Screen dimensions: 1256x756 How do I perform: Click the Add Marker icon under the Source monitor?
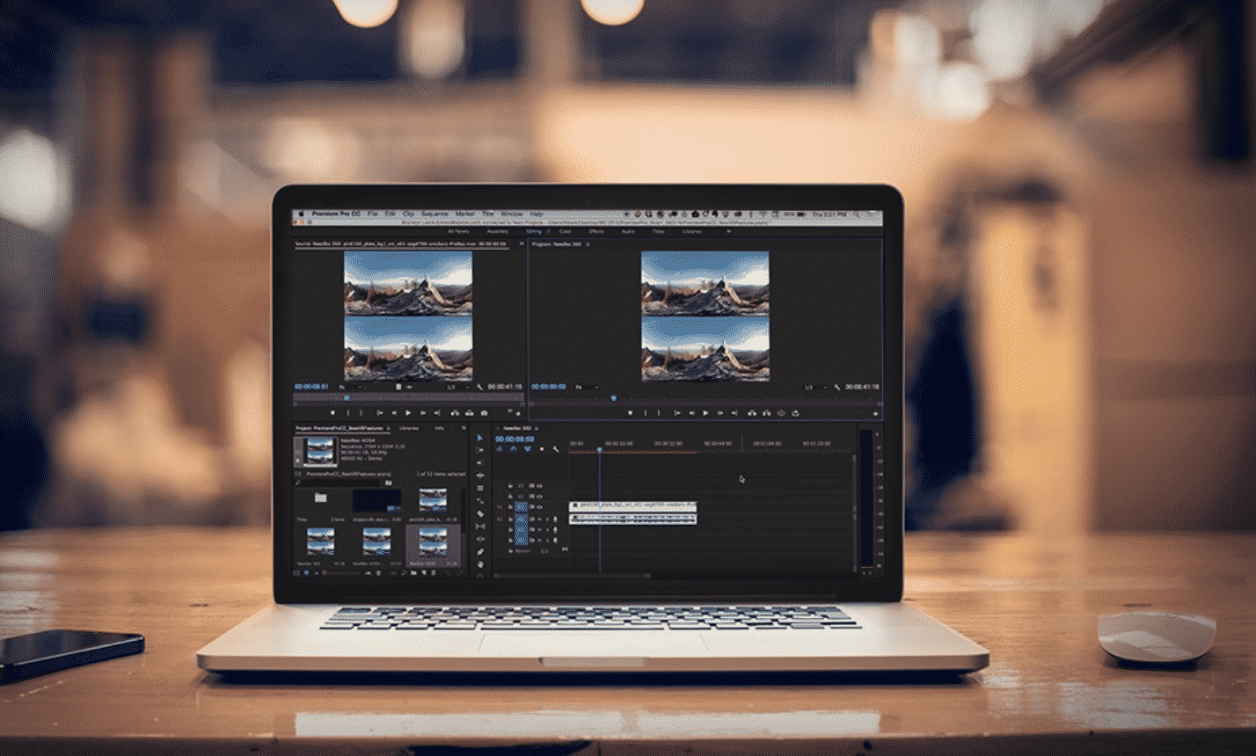[x=332, y=412]
